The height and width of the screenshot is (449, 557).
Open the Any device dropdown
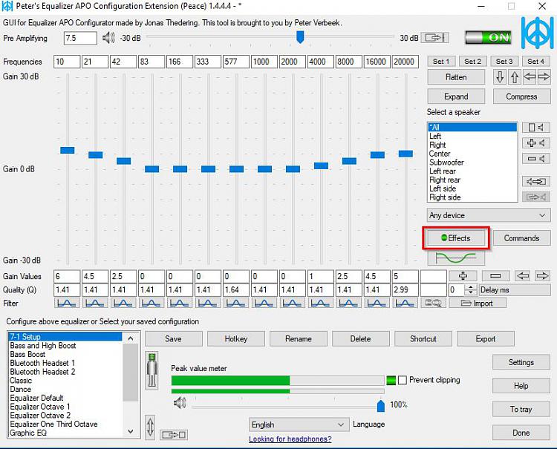click(x=489, y=215)
